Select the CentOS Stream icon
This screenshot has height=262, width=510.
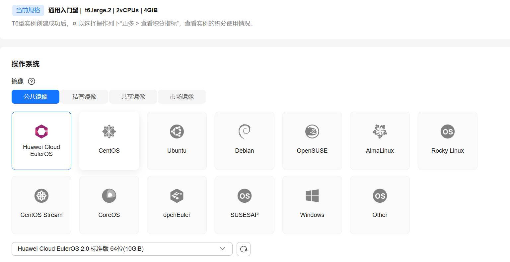click(41, 196)
